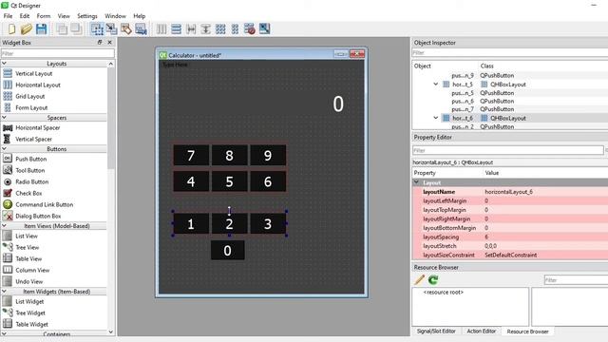Click the Open form folder icon
Image resolution: width=608 pixels, height=342 pixels.
[26, 29]
